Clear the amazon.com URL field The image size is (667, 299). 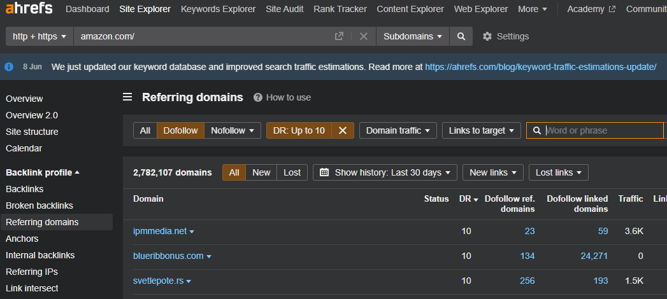coord(363,36)
